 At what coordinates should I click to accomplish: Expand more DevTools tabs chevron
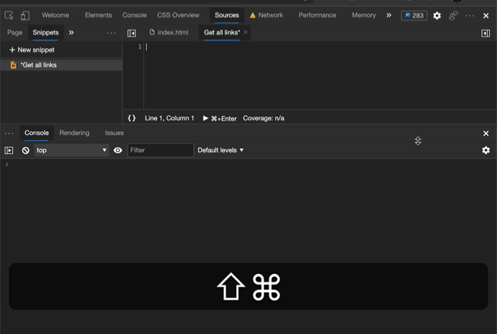pyautogui.click(x=389, y=15)
